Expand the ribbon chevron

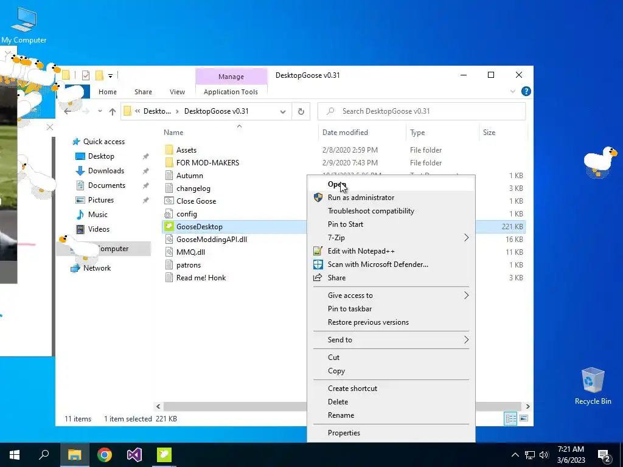click(x=512, y=91)
